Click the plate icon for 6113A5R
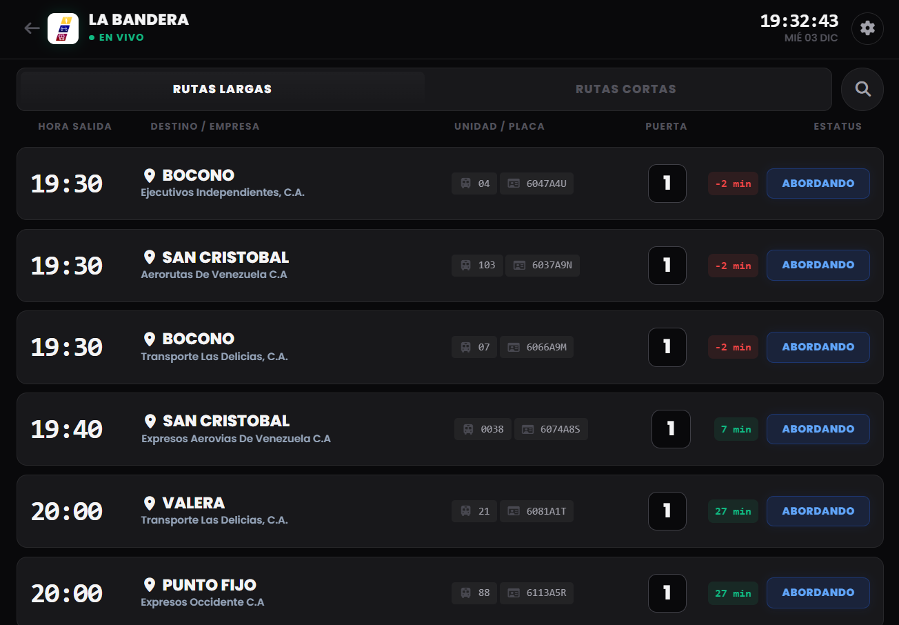The width and height of the screenshot is (899, 625). coord(514,593)
